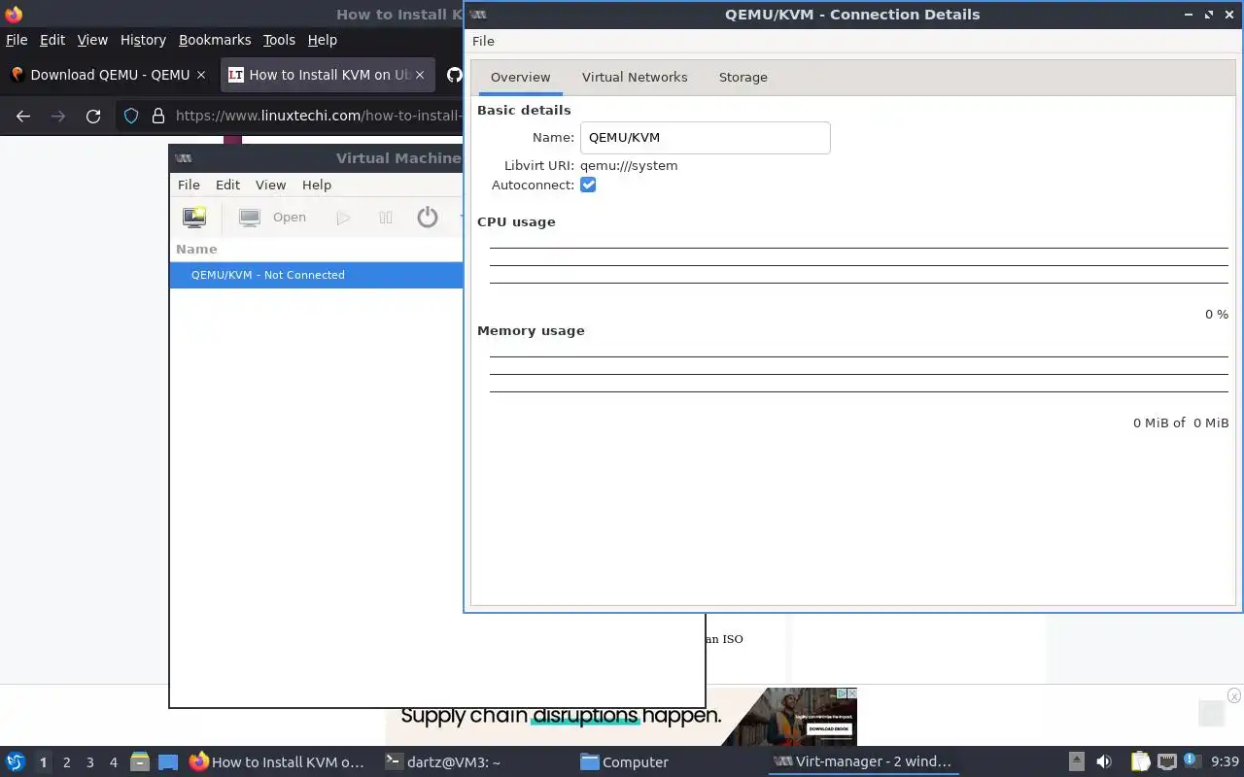Activate the Virt-manager taskbar entry
This screenshot has height=777, width=1244.
coord(864,762)
